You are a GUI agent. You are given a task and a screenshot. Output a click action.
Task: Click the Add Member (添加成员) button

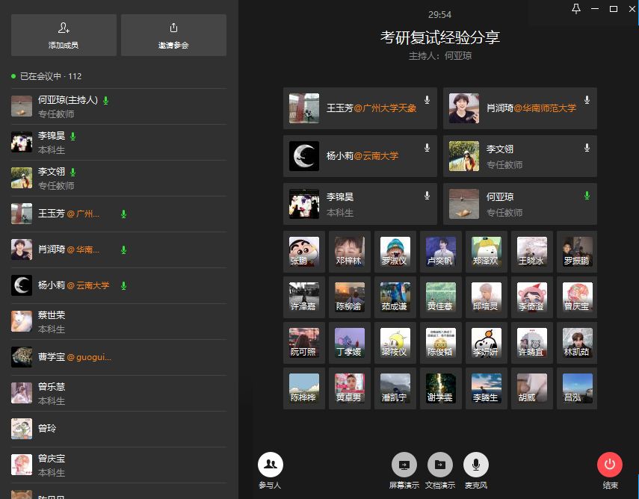(x=64, y=35)
